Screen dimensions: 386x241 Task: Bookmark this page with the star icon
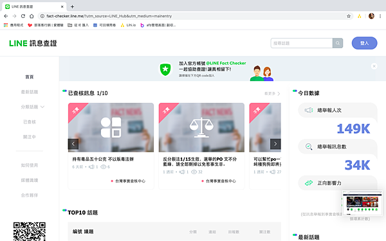pyautogui.click(x=349, y=16)
